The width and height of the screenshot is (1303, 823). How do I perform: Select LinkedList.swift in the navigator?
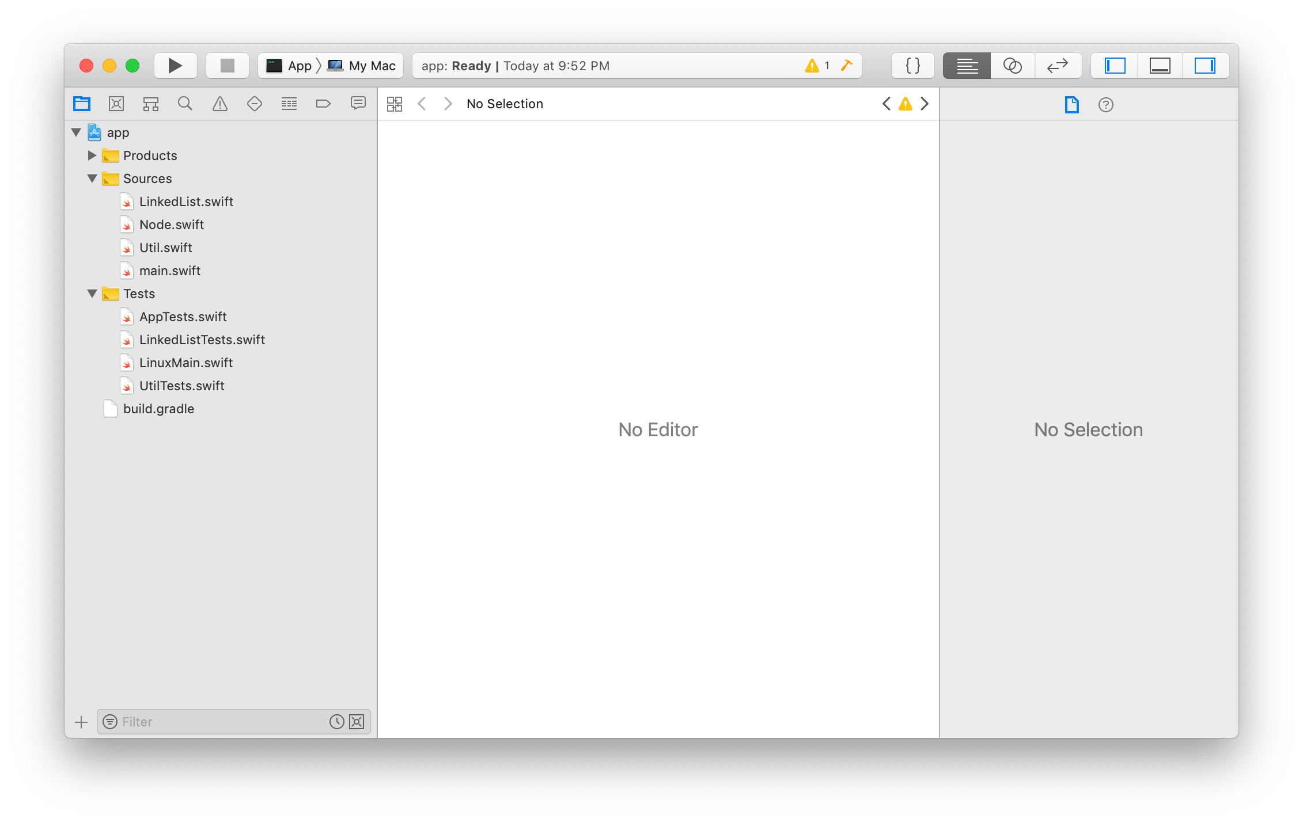187,201
